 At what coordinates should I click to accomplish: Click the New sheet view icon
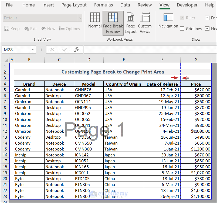[48, 29]
